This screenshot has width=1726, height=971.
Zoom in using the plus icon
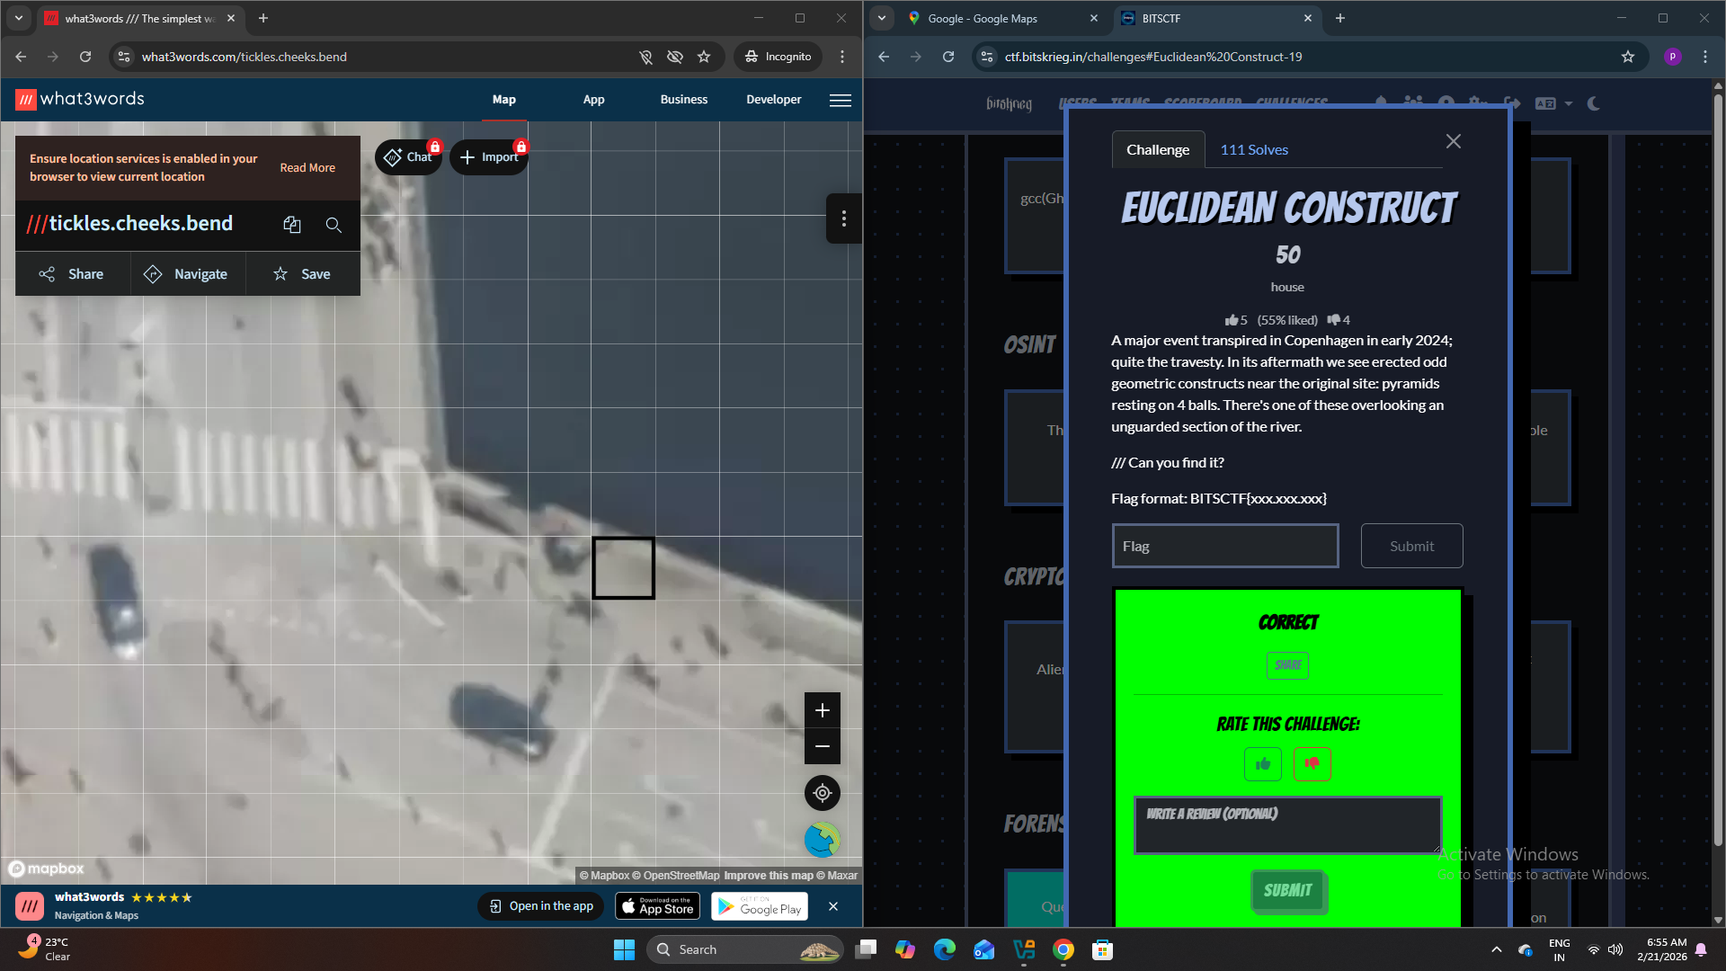point(822,709)
